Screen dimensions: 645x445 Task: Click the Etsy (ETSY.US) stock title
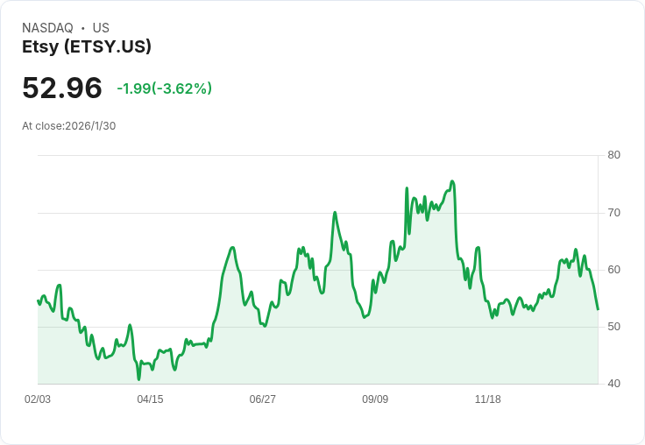point(87,46)
